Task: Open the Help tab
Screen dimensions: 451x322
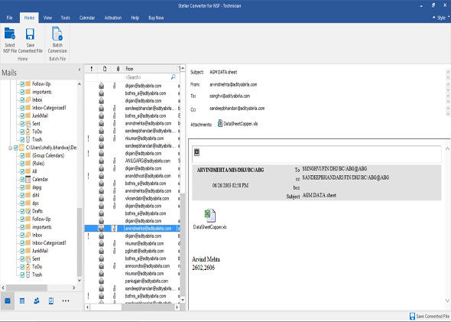Action: [x=135, y=18]
